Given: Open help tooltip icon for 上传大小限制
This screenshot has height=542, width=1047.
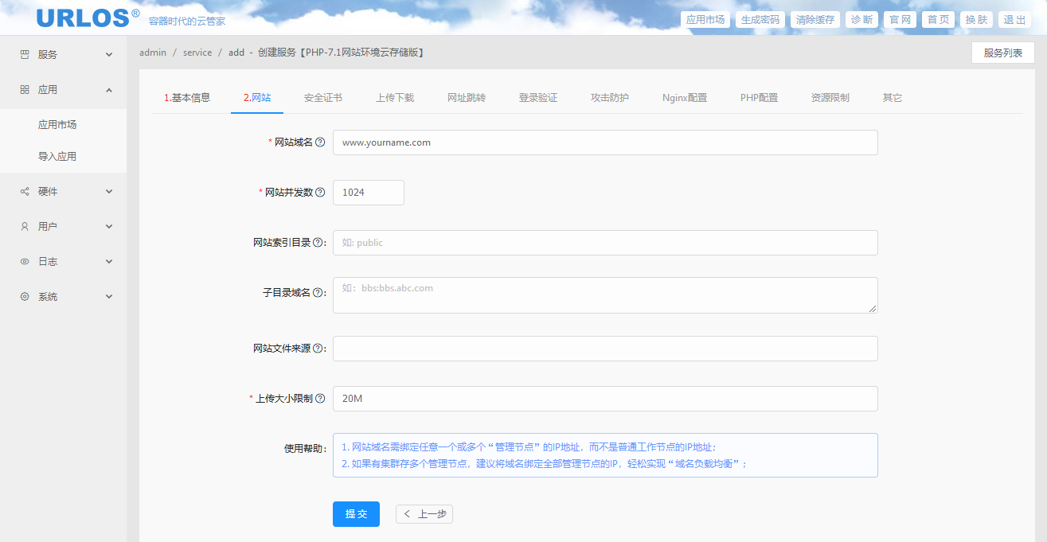Looking at the screenshot, I should [x=320, y=399].
